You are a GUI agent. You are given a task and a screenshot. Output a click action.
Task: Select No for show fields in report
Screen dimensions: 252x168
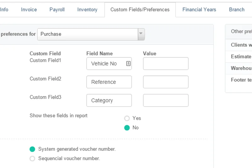127,128
